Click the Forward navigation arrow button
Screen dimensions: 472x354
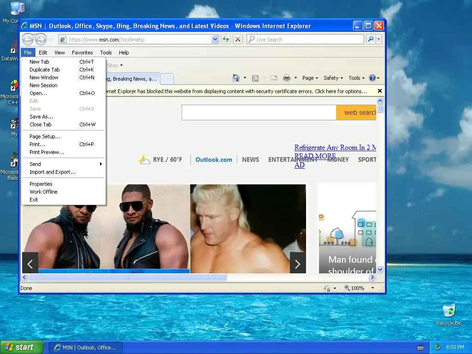pyautogui.click(x=41, y=40)
